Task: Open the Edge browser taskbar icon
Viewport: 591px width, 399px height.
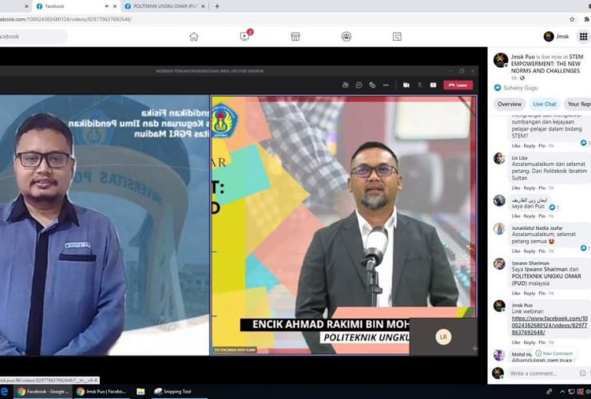Action: 5,392
